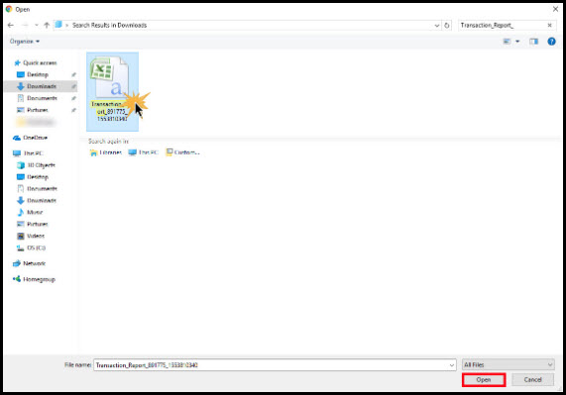Viewport: 566px width, 395px height.
Task: Select Videos under This PC
Action: click(x=31, y=236)
